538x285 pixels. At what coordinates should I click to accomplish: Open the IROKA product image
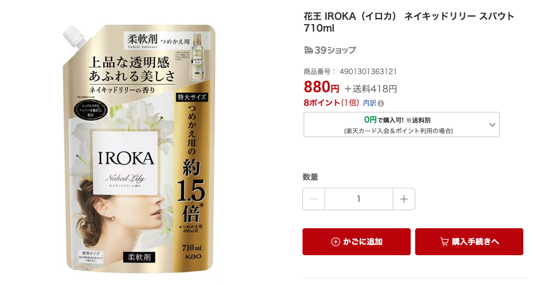coord(139,148)
